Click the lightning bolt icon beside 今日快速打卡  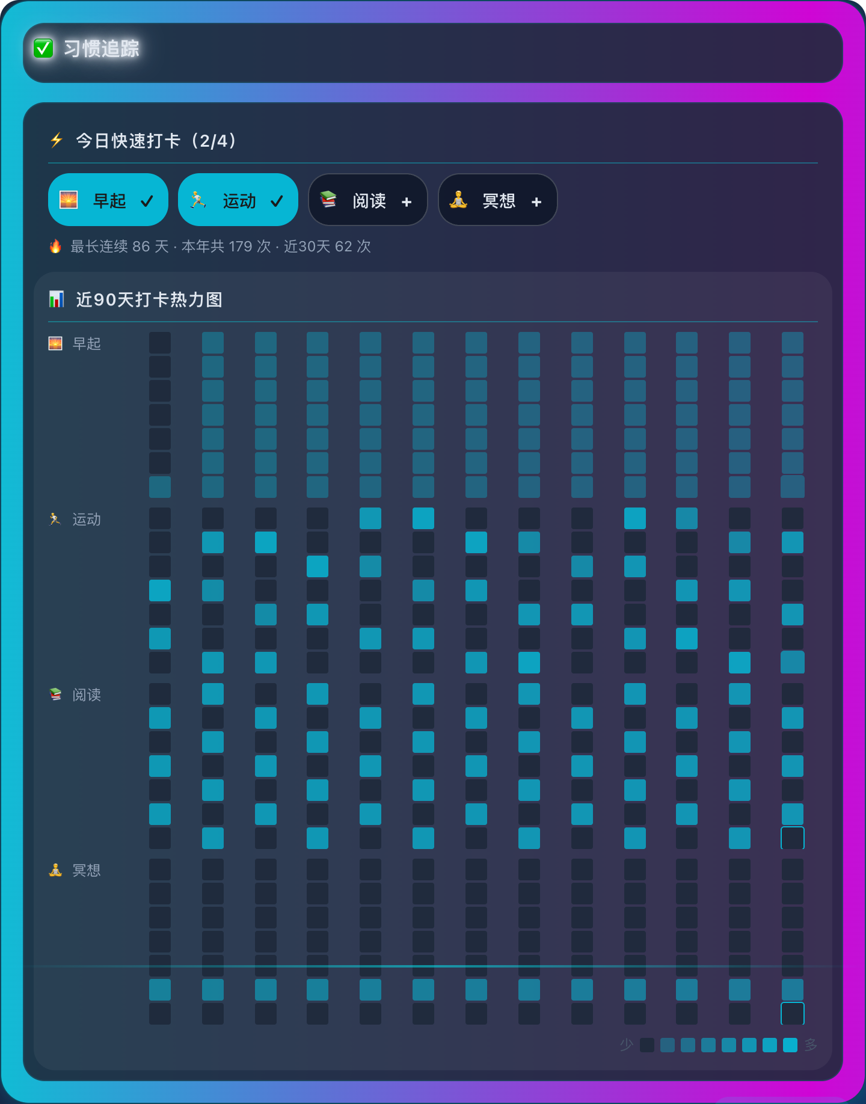coord(57,140)
